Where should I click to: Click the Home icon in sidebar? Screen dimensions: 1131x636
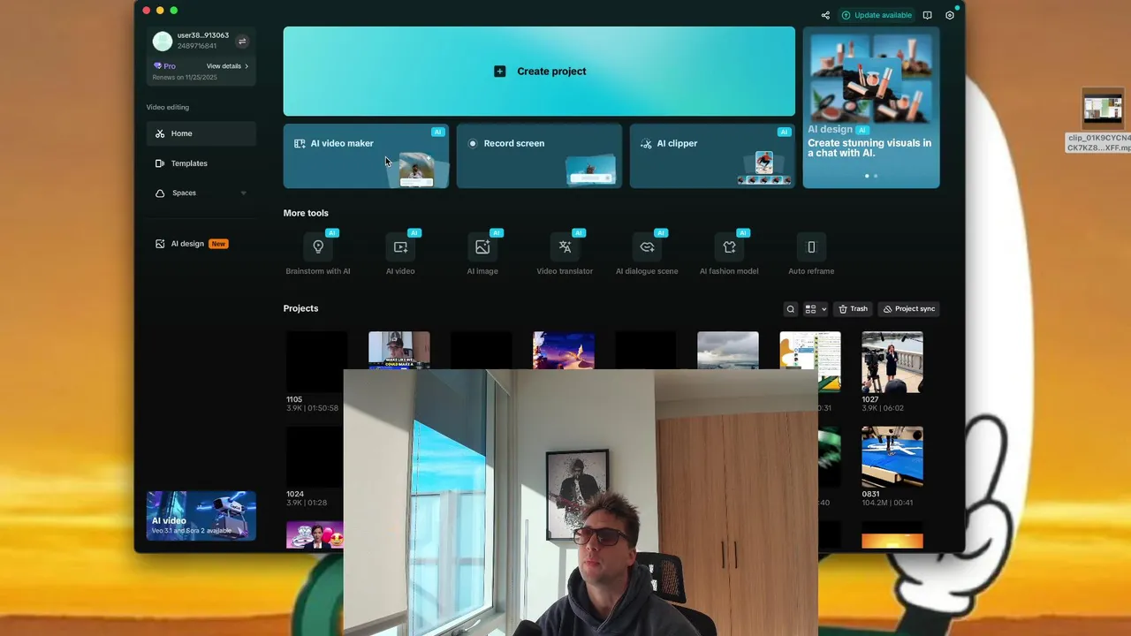[x=160, y=133]
